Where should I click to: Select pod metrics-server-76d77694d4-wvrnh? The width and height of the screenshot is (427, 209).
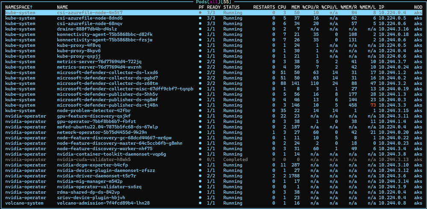[214, 67]
